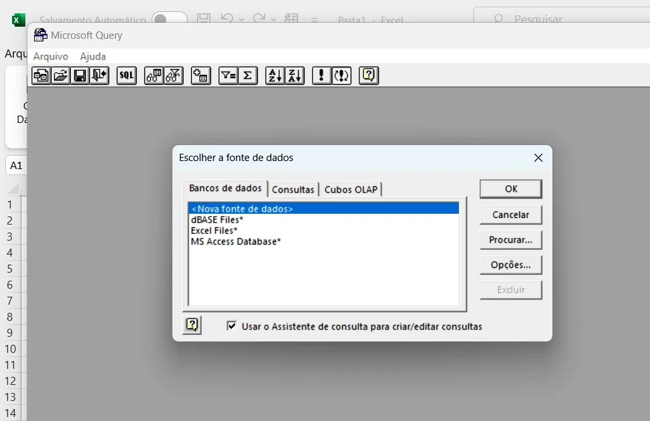This screenshot has width=650, height=421.
Task: Select dBASE Files* data source
Action: [324, 219]
